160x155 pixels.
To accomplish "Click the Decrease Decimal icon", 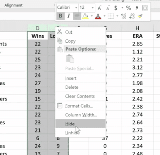I will (132, 16).
